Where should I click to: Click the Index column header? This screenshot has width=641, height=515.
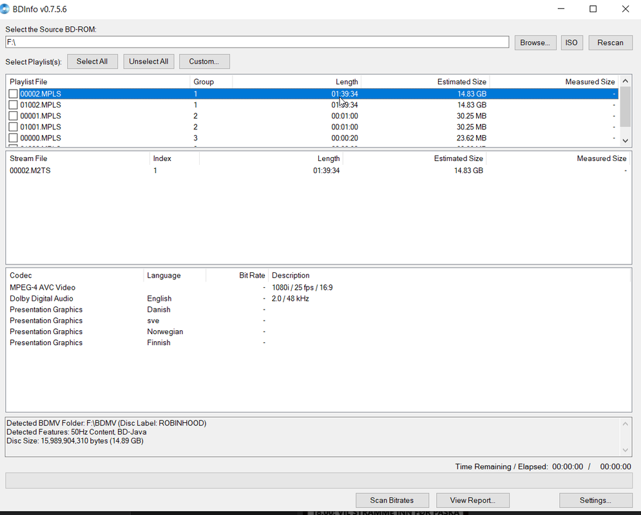click(174, 158)
